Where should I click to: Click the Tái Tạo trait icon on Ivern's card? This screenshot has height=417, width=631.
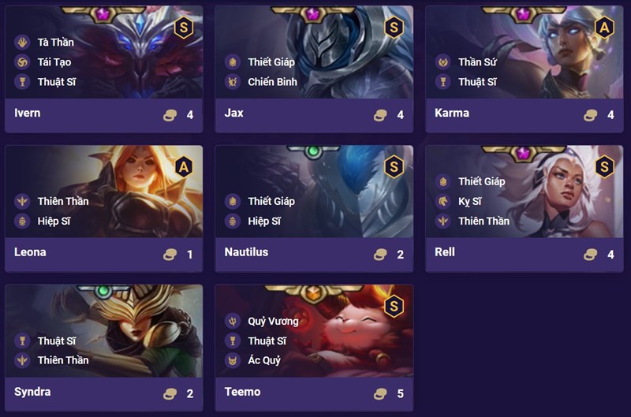21,61
